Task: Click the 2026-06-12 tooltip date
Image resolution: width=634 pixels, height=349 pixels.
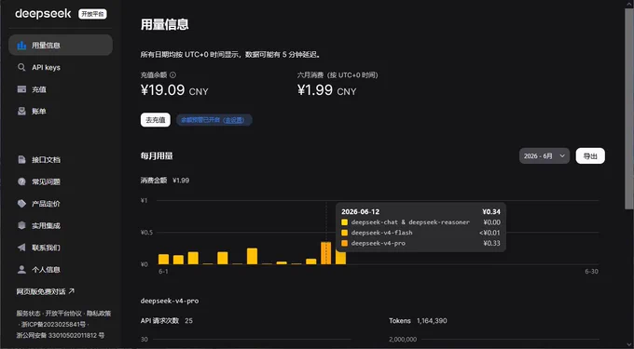Action: [x=360, y=211]
